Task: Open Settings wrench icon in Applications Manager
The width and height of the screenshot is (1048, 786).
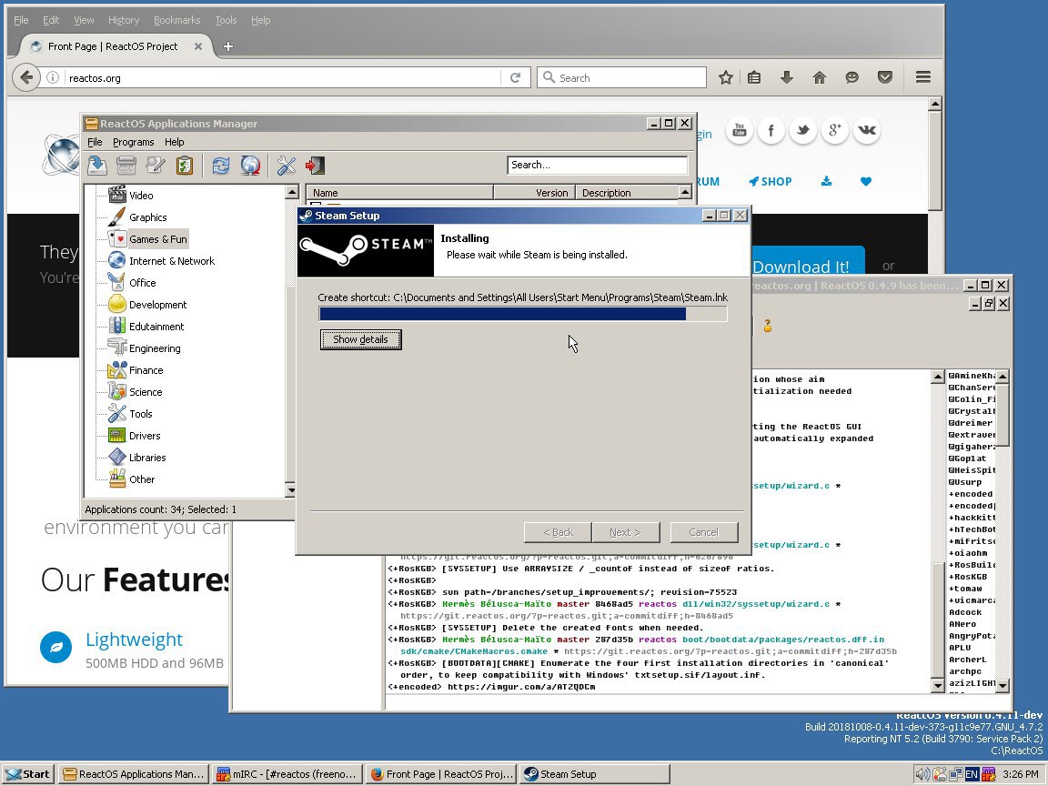Action: (286, 165)
